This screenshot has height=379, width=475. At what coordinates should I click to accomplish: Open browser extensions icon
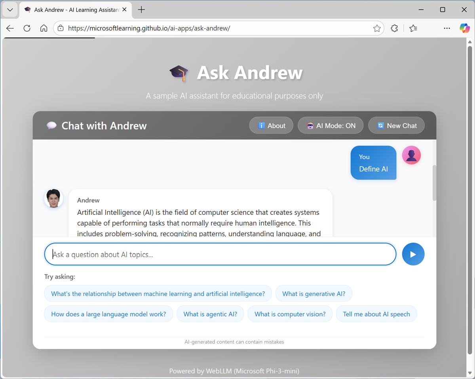(394, 28)
